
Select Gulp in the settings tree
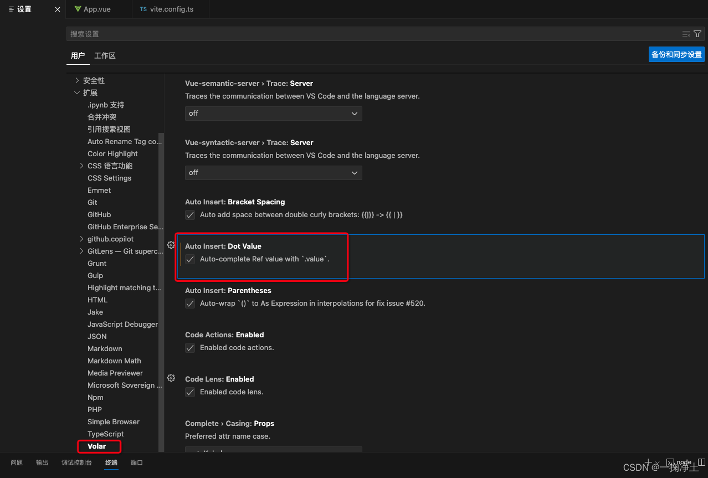(x=95, y=275)
